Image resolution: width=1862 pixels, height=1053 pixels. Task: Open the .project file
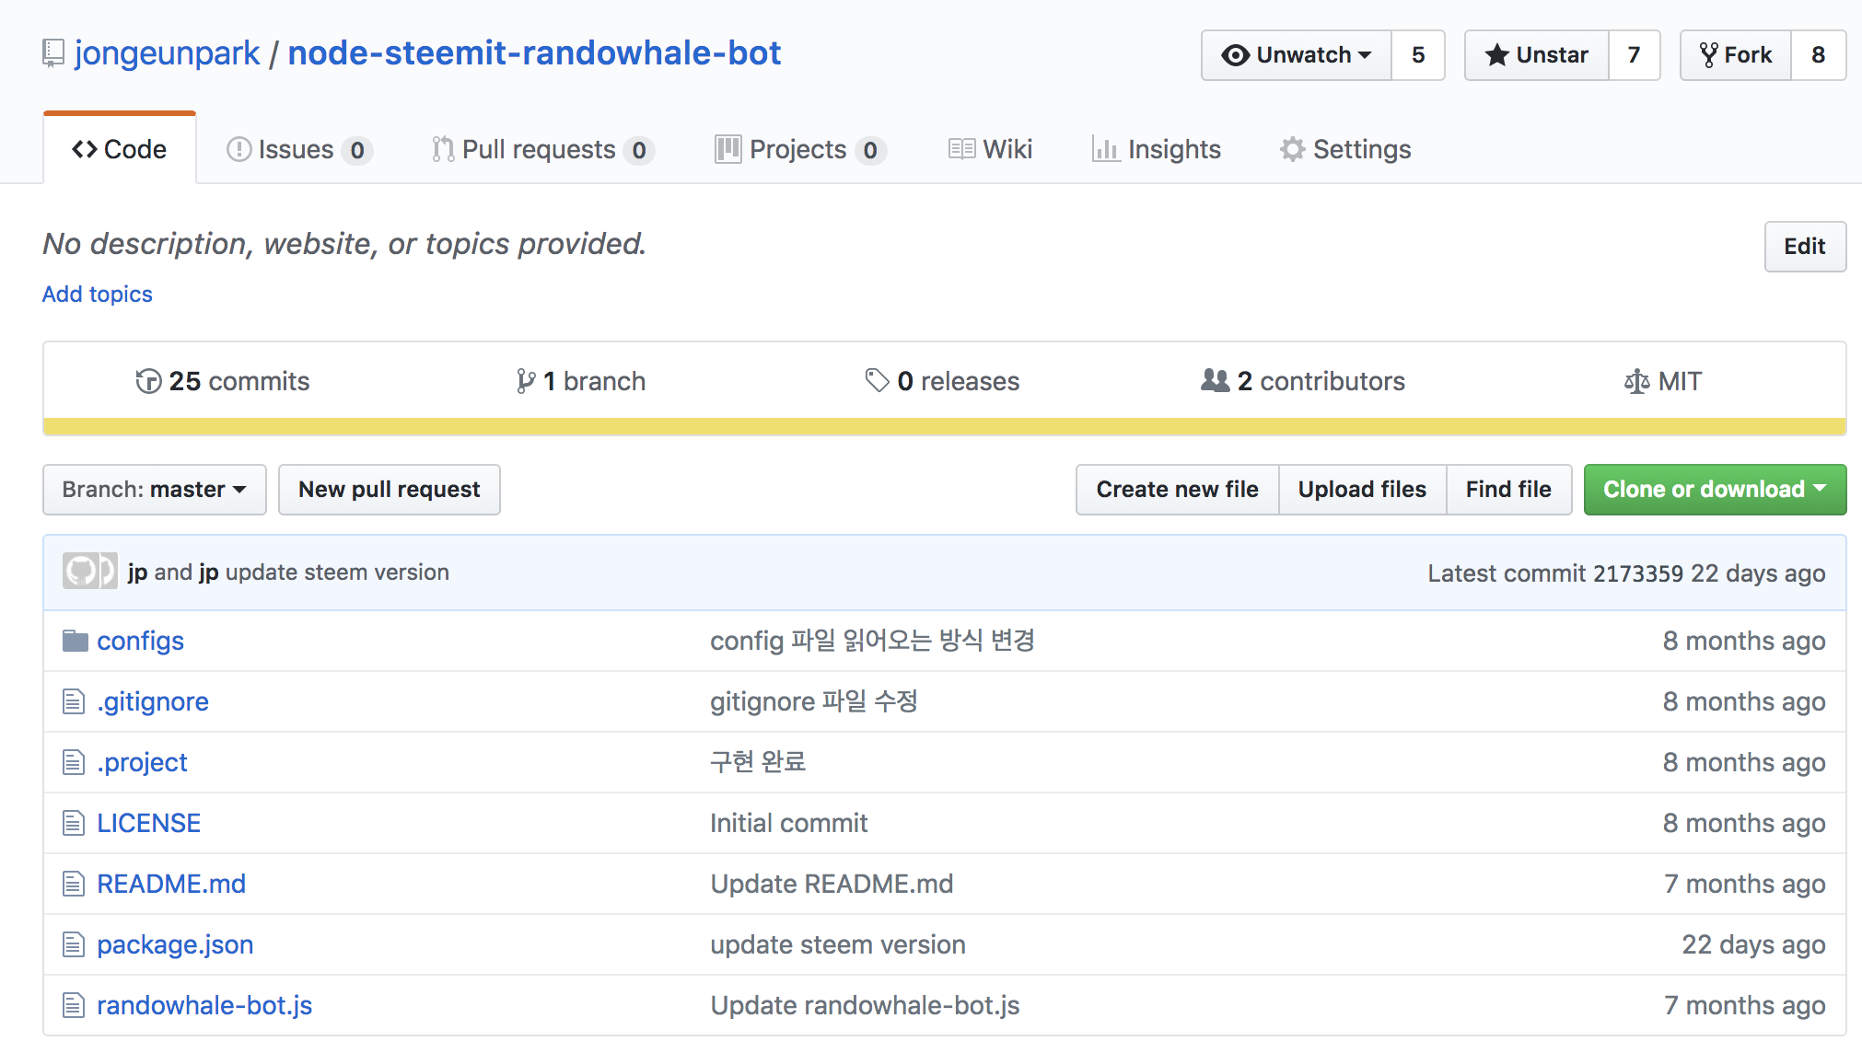(x=142, y=762)
